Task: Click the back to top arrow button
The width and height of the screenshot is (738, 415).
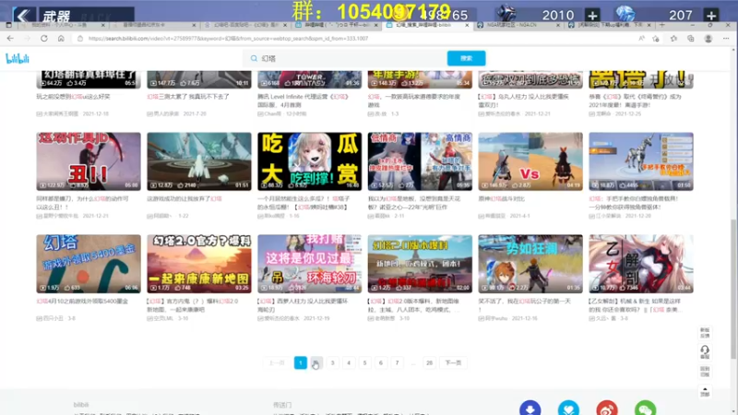Action: tap(705, 391)
